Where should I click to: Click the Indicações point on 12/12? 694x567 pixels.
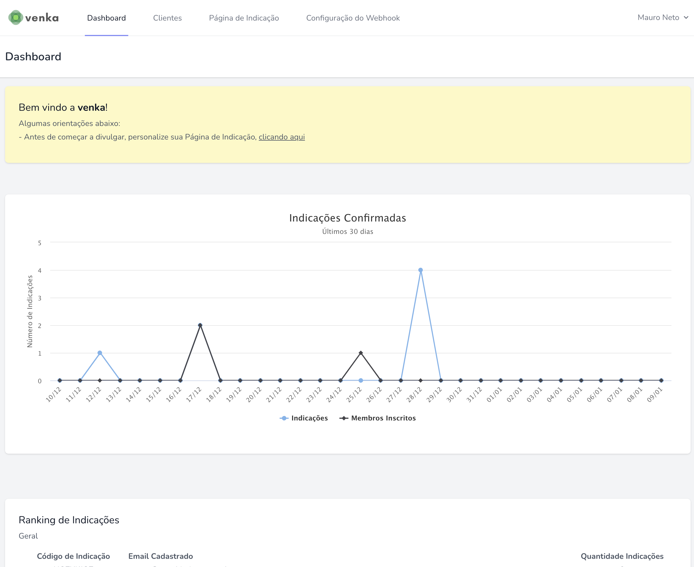(x=100, y=353)
